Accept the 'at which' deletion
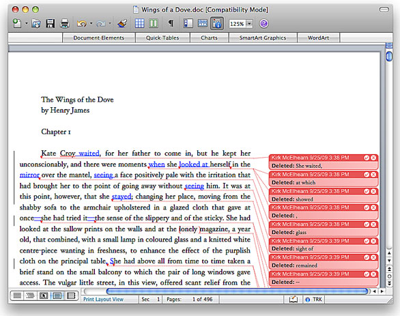The image size is (400, 316). (367, 175)
